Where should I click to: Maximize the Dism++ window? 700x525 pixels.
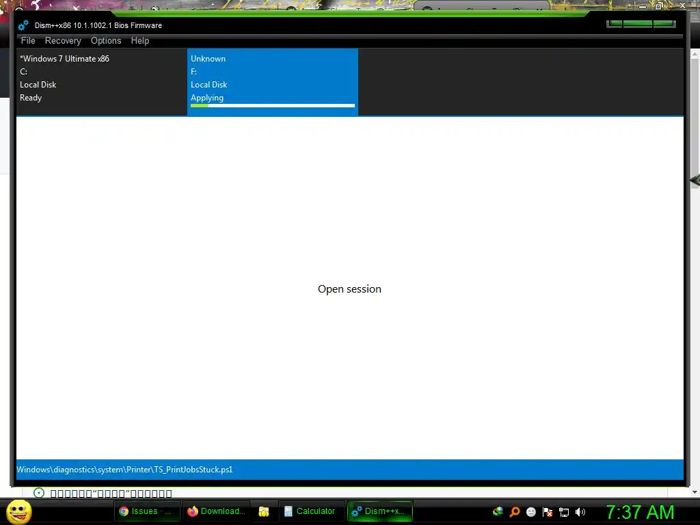tap(638, 24)
